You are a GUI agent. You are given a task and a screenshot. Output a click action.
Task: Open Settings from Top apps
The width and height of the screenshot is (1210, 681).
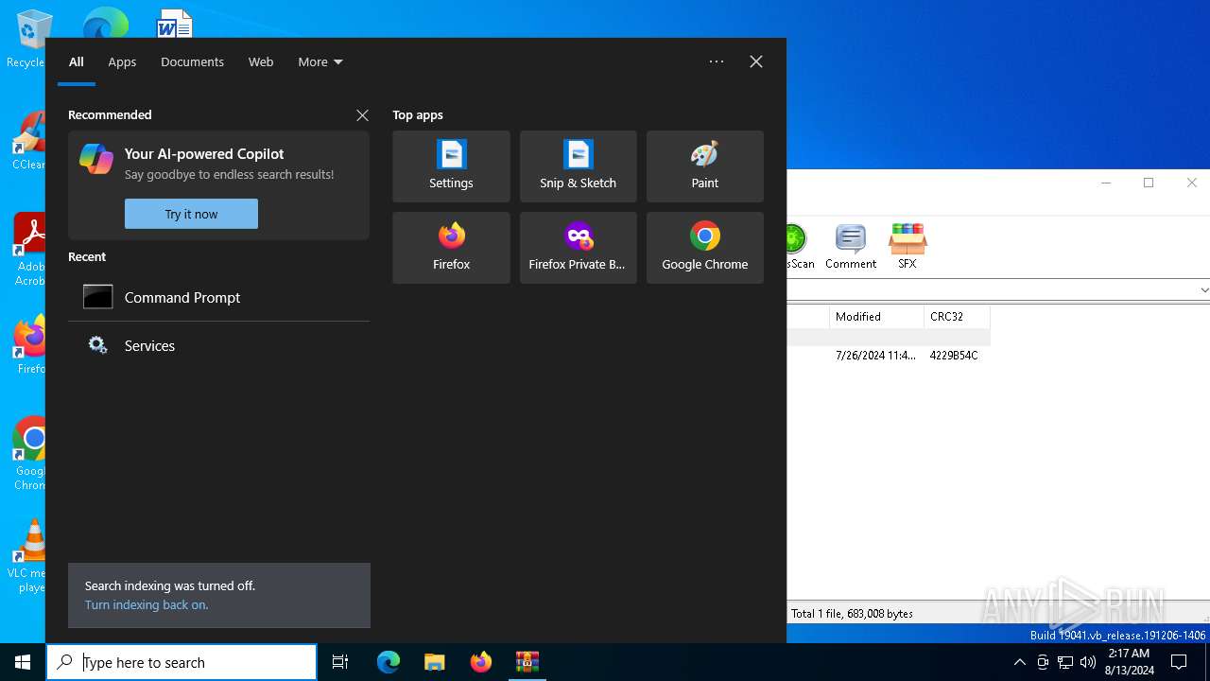pos(451,166)
